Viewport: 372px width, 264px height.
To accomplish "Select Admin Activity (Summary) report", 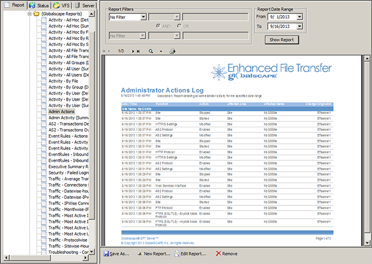I will [x=69, y=118].
